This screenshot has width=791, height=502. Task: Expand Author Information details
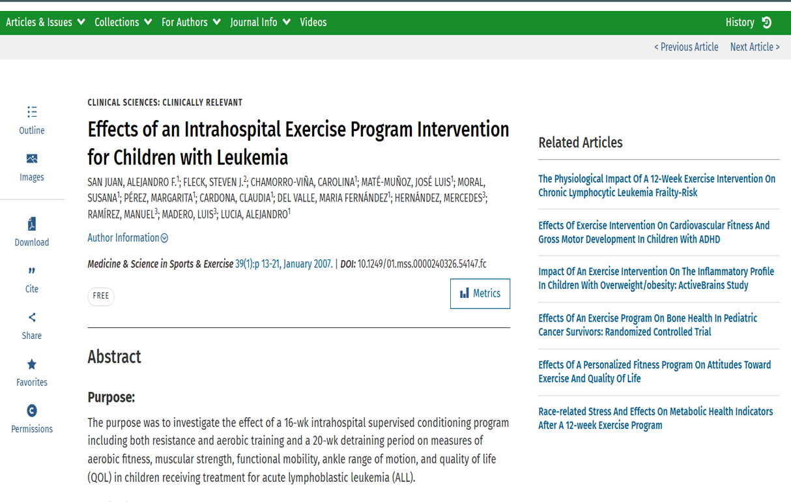[128, 238]
